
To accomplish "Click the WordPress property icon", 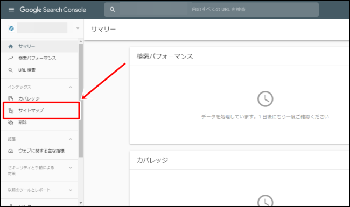I will (x=11, y=28).
